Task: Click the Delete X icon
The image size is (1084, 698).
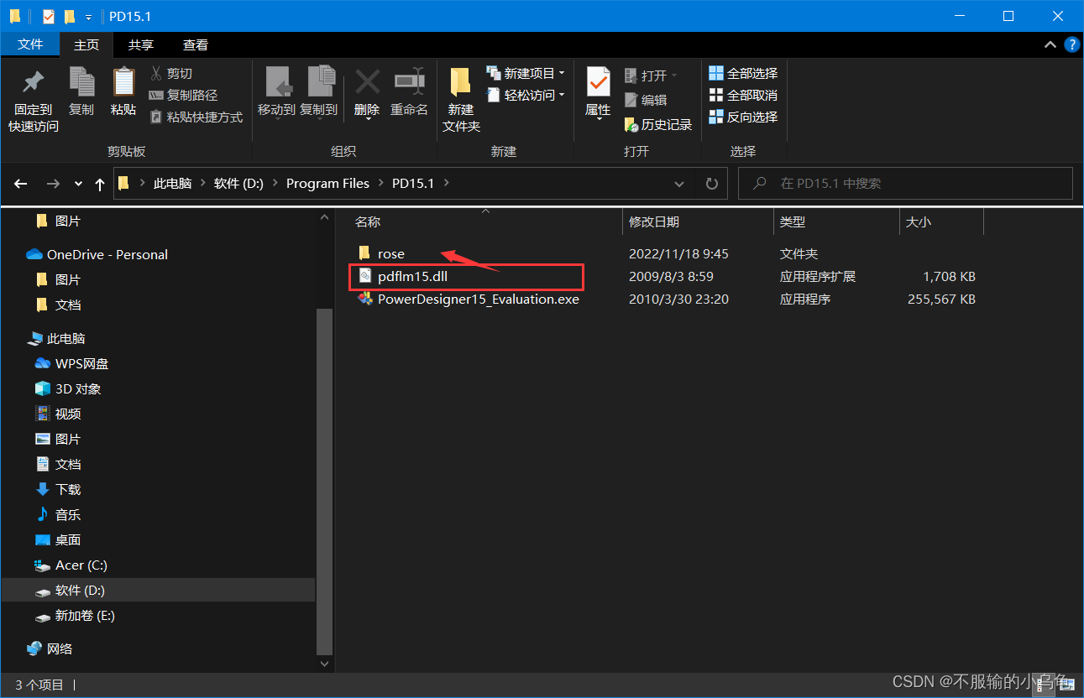Action: pyautogui.click(x=367, y=81)
